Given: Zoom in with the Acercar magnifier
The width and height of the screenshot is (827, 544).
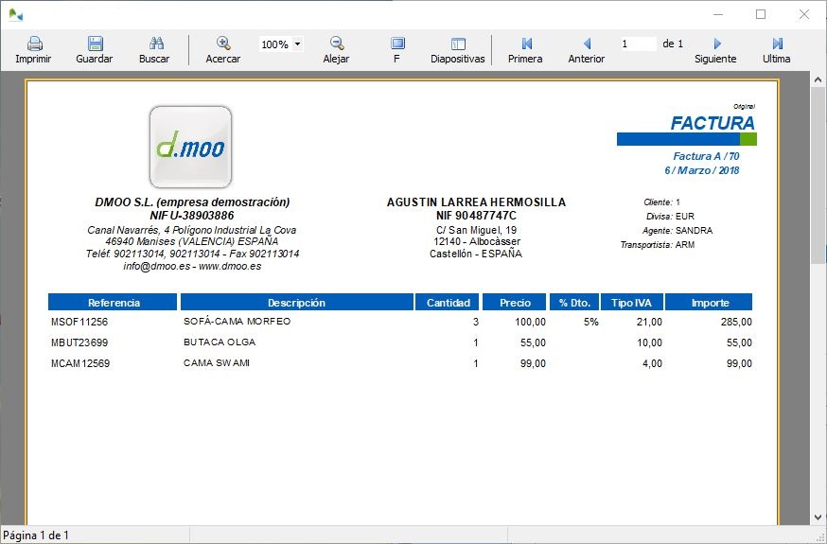Looking at the screenshot, I should 223,44.
